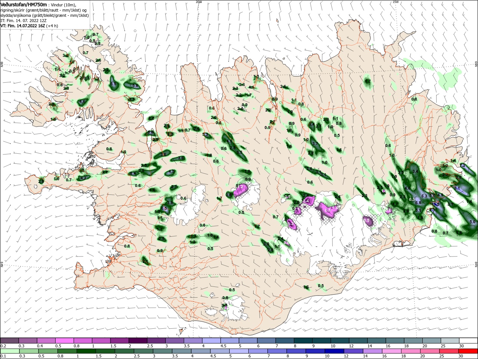The image size is (478, 359).
Task: Click the 0.1 label under the lower legend
Action: point(3,356)
